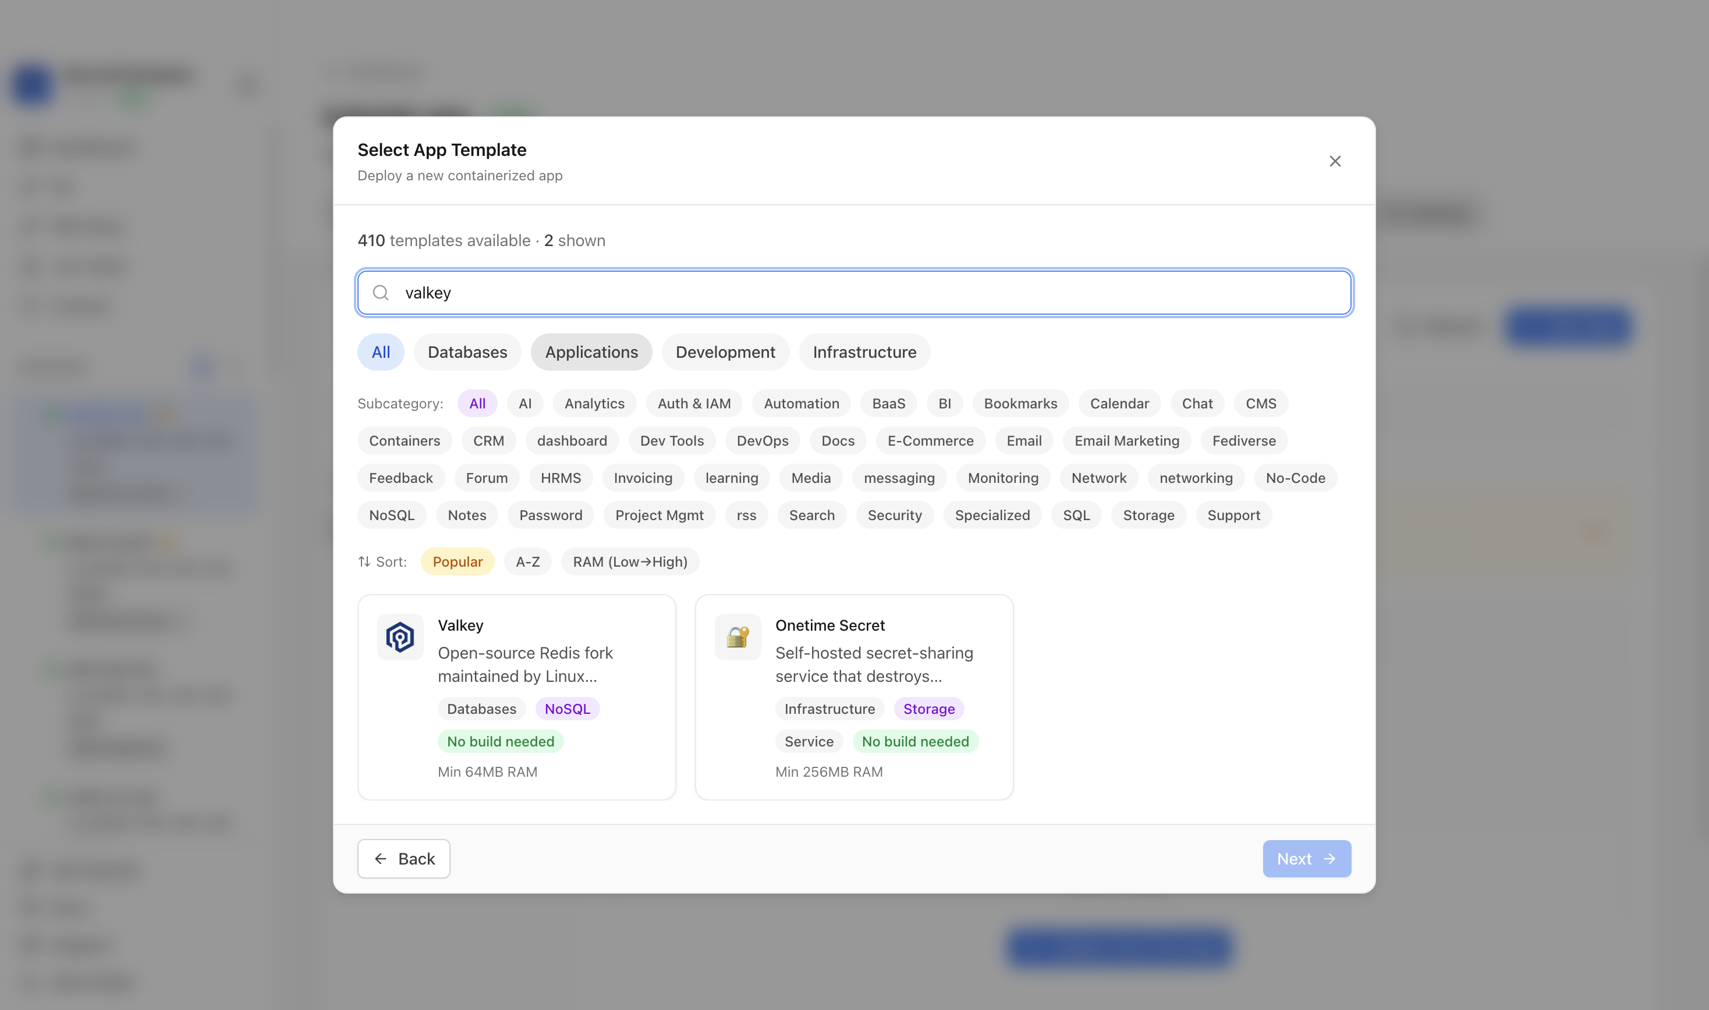This screenshot has height=1010, width=1709.
Task: Filter by AI subcategory
Action: (x=525, y=404)
